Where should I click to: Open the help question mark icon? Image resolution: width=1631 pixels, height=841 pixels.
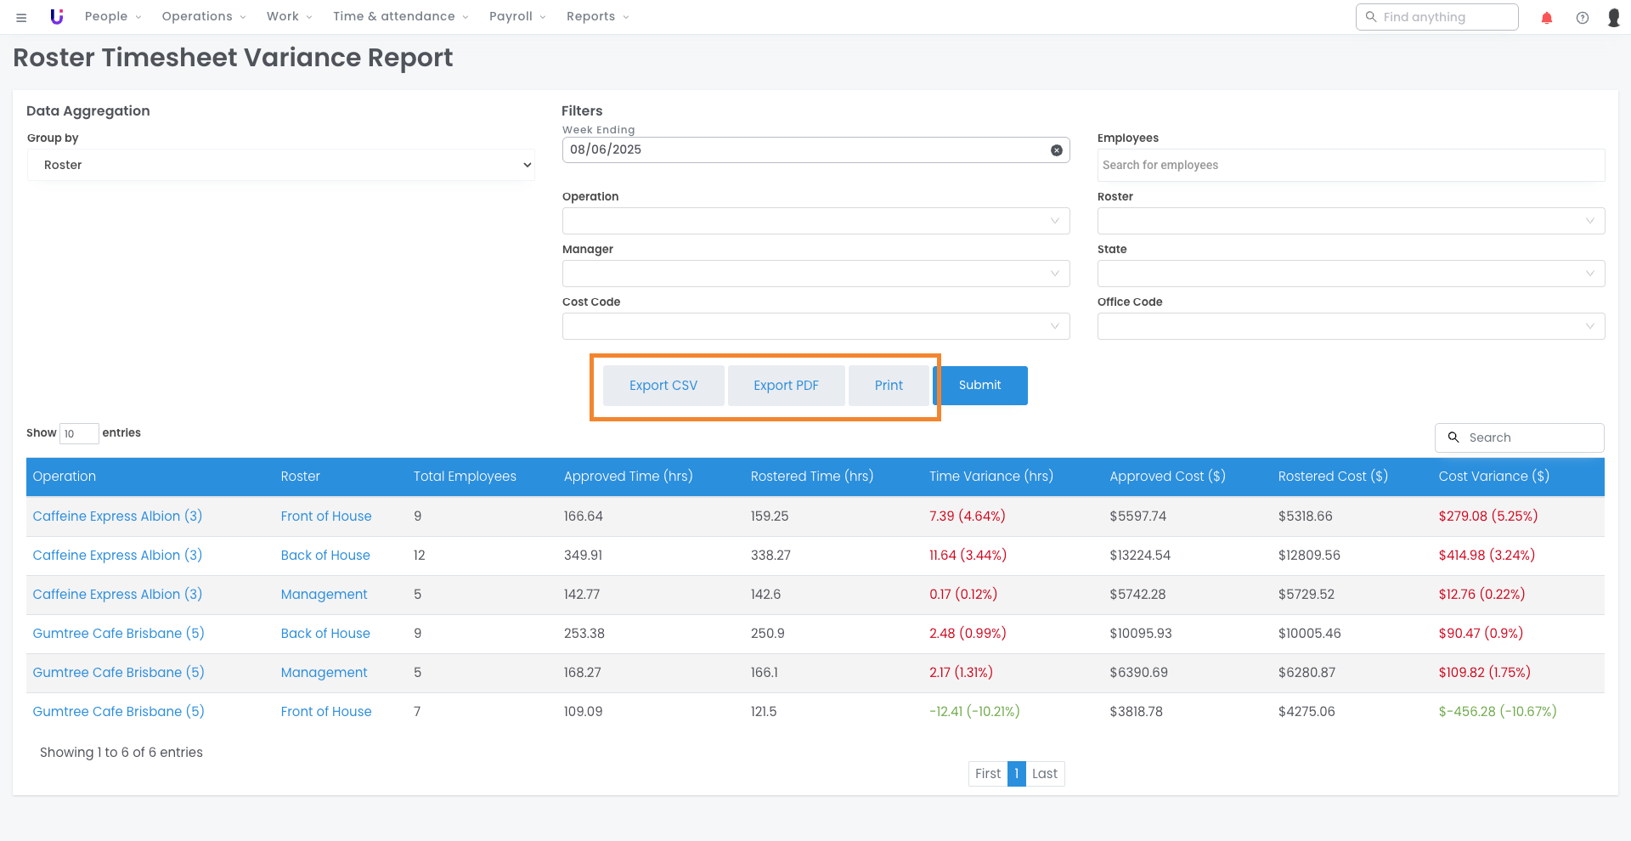[x=1583, y=18]
